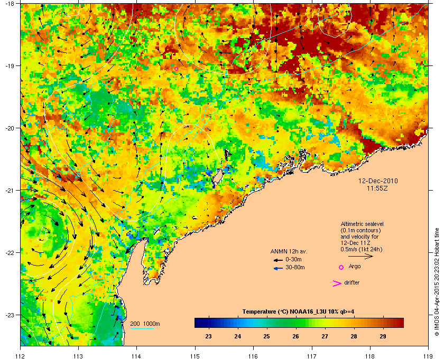Click the 'Altimetric sealevel' legend text

point(362,224)
